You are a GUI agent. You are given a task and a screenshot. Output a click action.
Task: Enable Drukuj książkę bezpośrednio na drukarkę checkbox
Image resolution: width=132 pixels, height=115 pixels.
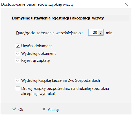coord(18,88)
